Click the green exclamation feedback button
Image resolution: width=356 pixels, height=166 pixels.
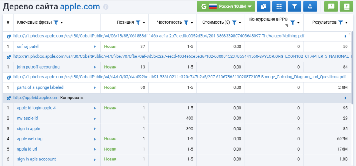(x=331, y=7)
